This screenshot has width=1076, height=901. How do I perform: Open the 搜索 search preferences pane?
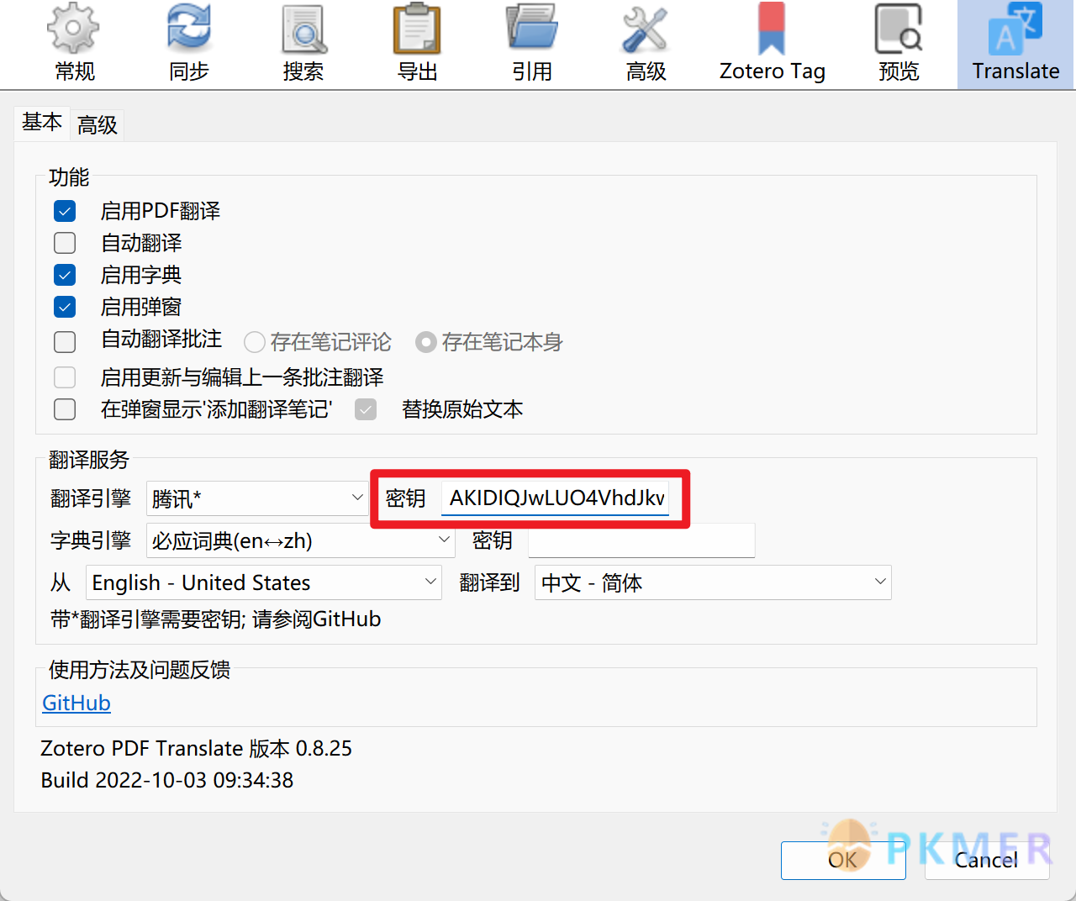[x=303, y=44]
